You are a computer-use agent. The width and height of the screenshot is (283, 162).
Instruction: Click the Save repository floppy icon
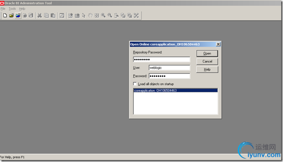coord(31,15)
